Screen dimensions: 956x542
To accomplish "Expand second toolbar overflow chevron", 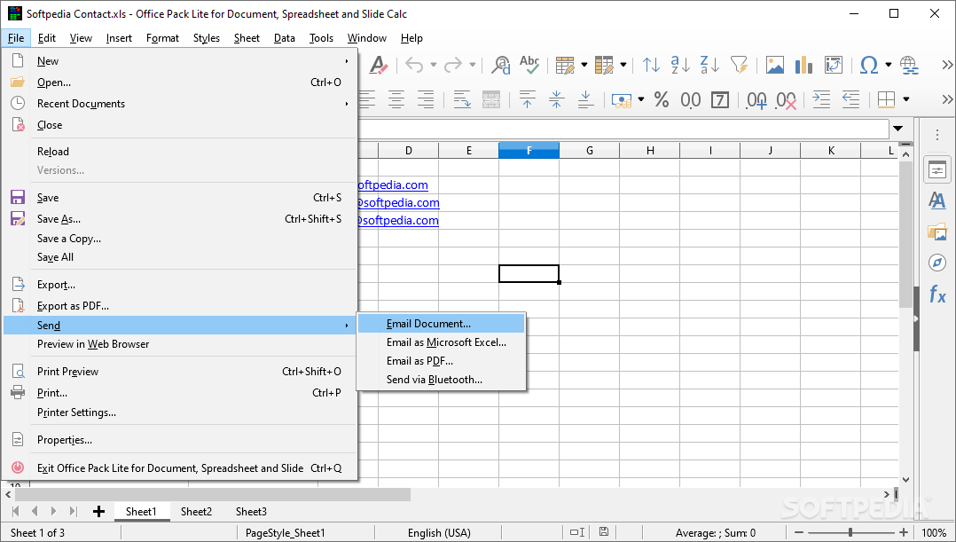I will 947,99.
